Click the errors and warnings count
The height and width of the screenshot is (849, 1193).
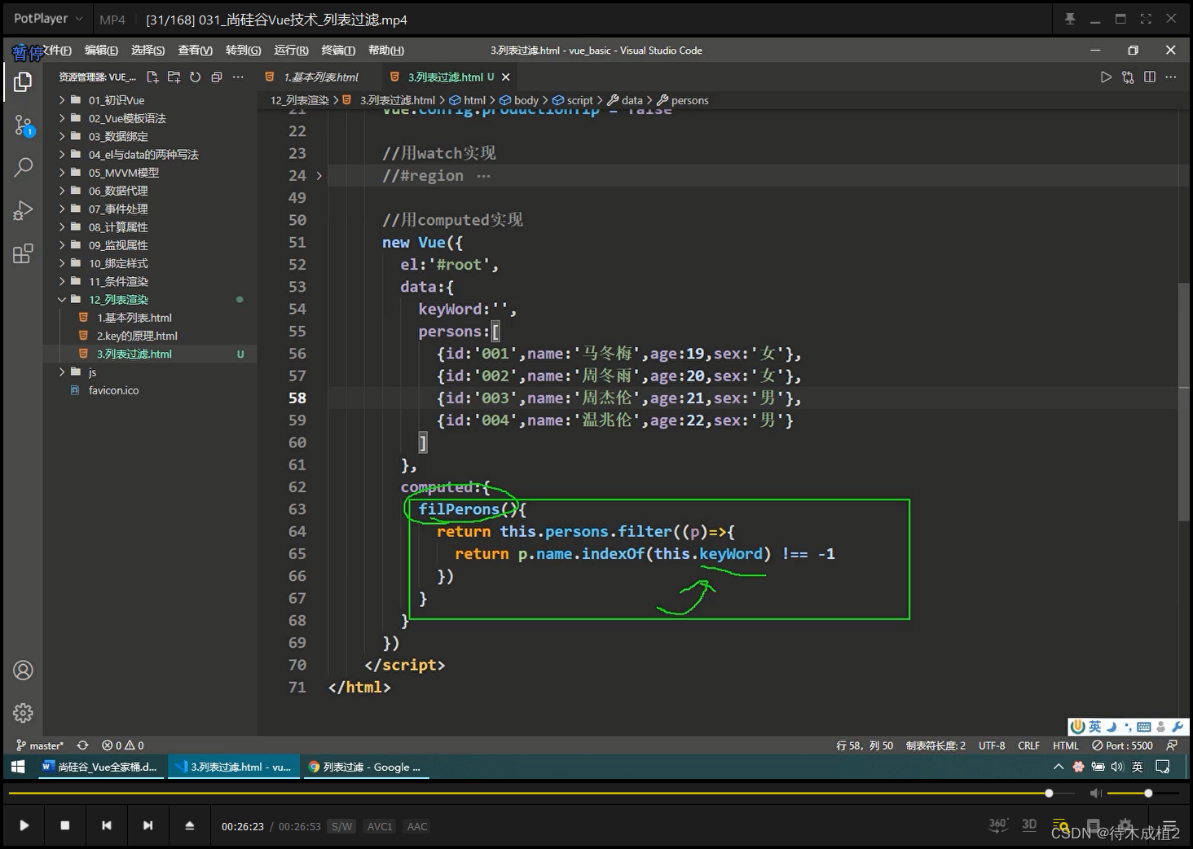click(x=123, y=746)
